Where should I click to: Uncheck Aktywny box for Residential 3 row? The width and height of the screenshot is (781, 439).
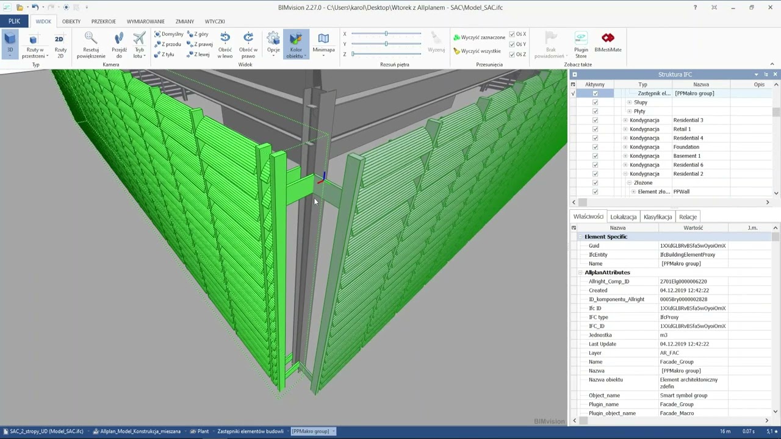pyautogui.click(x=595, y=120)
